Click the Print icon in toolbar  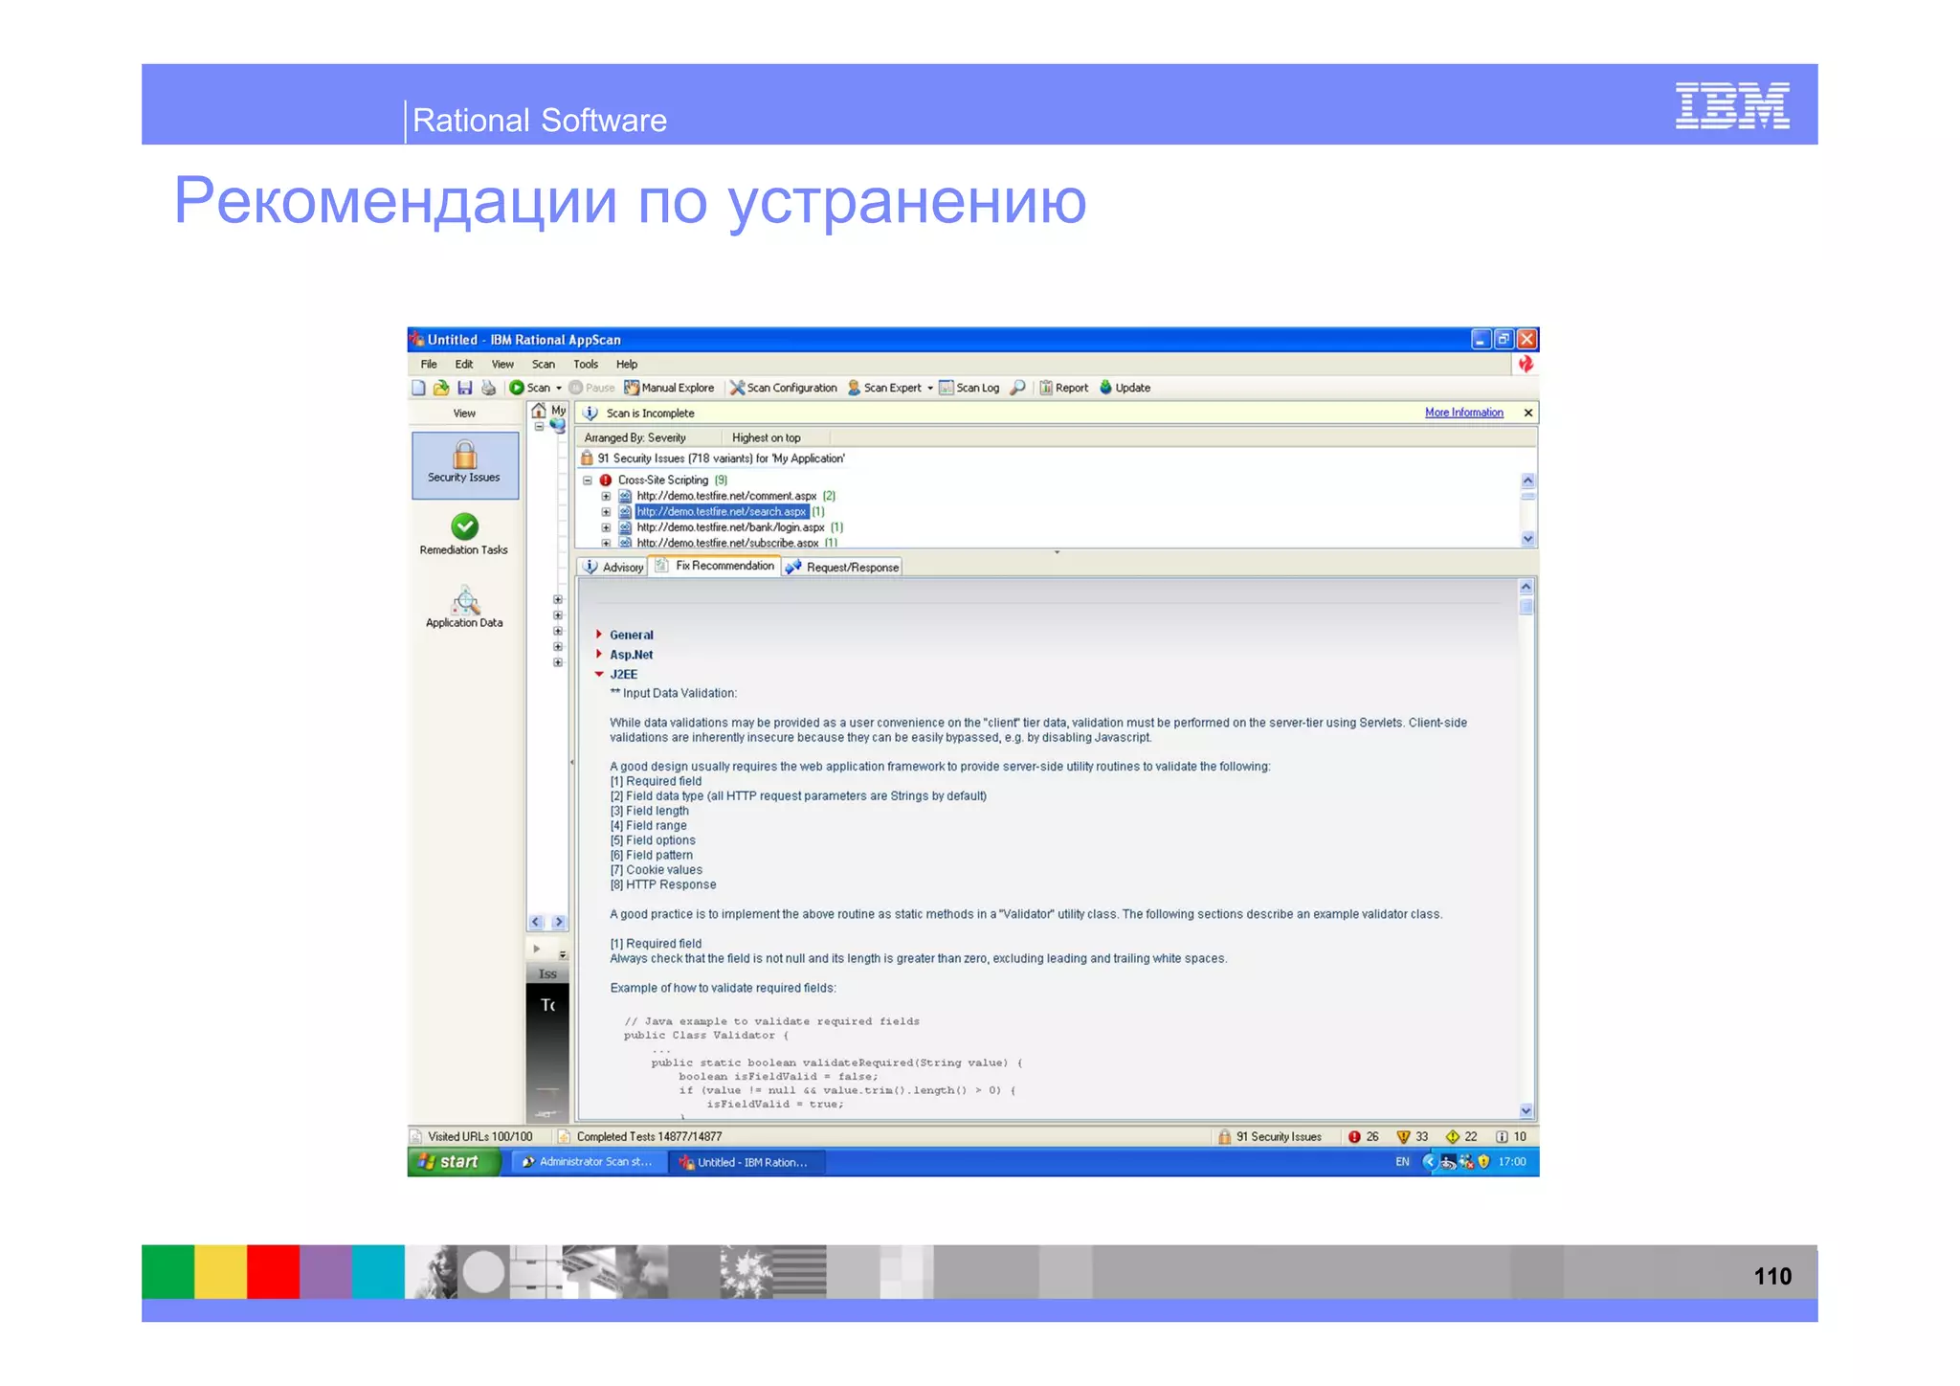point(488,388)
